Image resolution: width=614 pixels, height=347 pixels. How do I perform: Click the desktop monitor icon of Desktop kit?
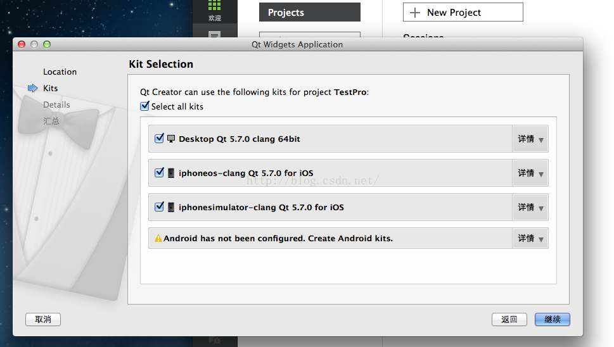tap(171, 139)
